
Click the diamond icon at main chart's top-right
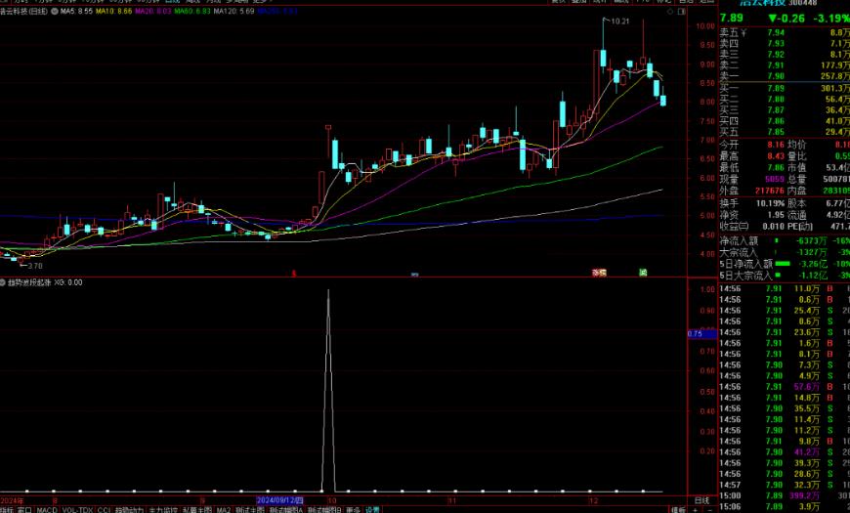(670, 11)
